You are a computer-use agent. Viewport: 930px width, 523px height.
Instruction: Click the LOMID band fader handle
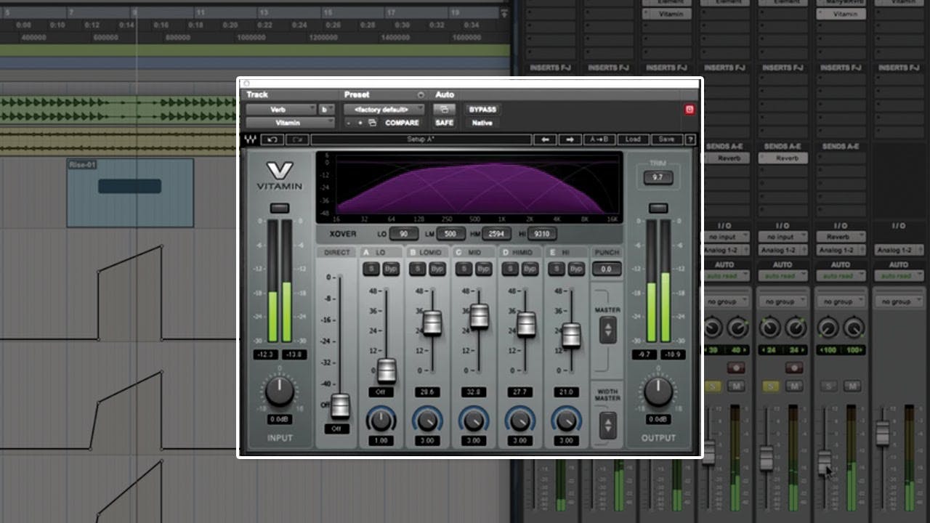click(432, 322)
